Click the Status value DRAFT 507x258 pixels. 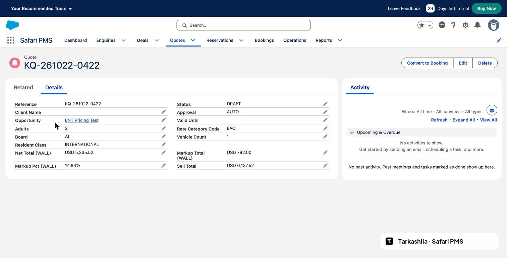pos(234,104)
